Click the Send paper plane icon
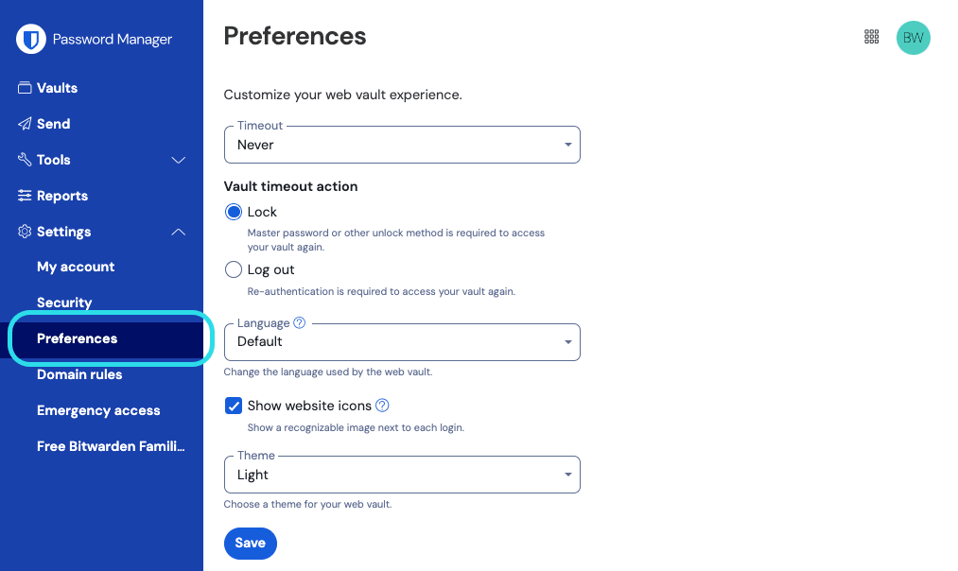 click(26, 124)
